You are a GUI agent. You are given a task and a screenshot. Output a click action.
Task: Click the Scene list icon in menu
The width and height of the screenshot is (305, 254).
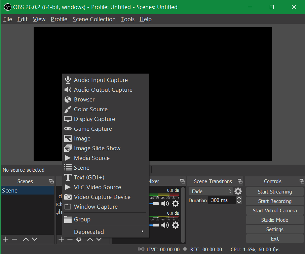(x=68, y=168)
